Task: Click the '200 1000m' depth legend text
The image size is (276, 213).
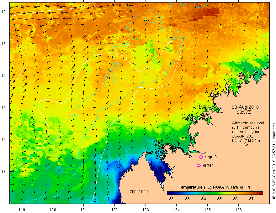Action: (140, 192)
